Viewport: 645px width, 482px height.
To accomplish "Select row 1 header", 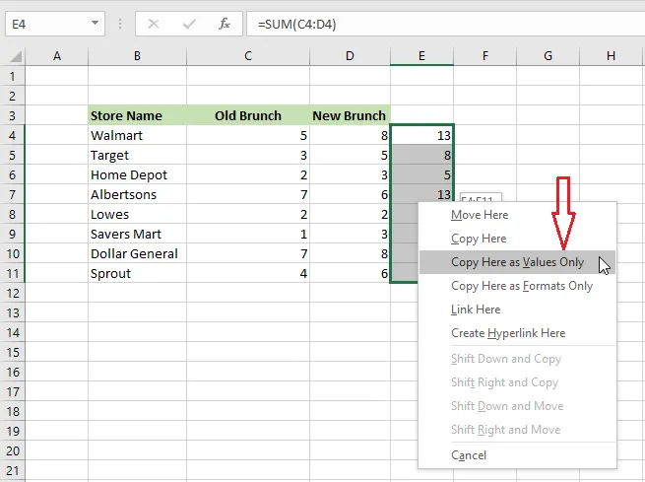I will coord(13,76).
